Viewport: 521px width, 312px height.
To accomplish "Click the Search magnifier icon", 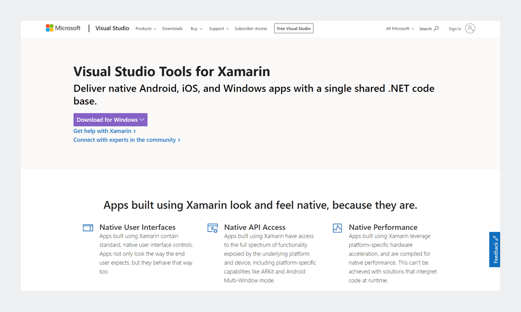I will pos(436,29).
